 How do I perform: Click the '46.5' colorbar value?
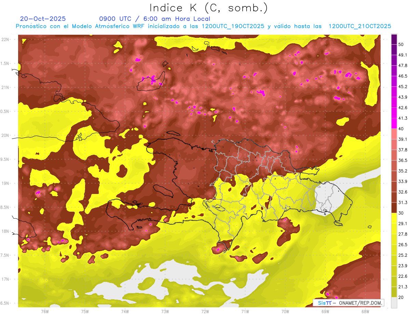tap(403, 76)
